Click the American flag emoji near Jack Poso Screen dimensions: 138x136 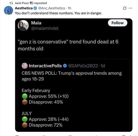[x=31, y=3]
